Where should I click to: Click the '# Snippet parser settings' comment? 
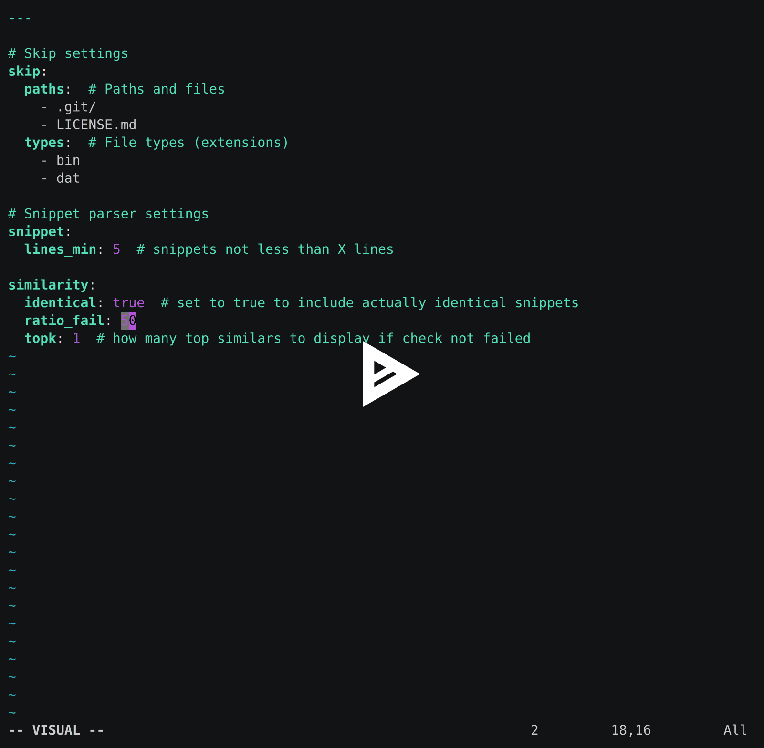click(x=108, y=214)
